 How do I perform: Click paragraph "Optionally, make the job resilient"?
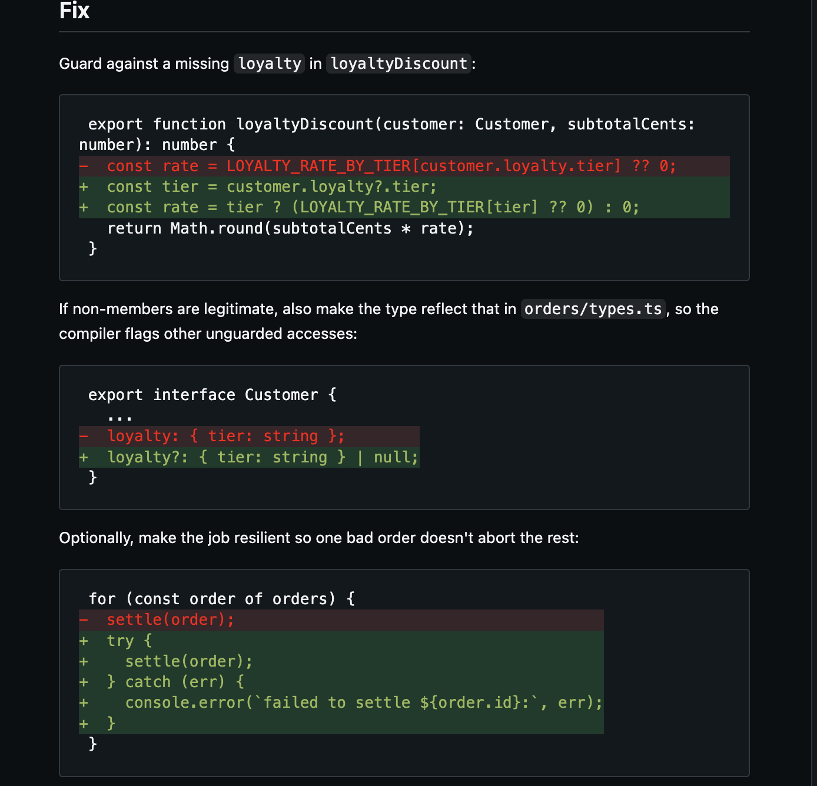pyautogui.click(x=319, y=538)
